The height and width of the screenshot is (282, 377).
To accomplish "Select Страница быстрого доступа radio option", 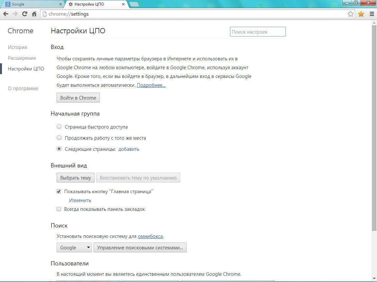I will [59, 127].
